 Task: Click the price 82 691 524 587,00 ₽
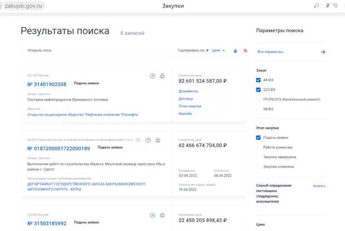click(203, 81)
